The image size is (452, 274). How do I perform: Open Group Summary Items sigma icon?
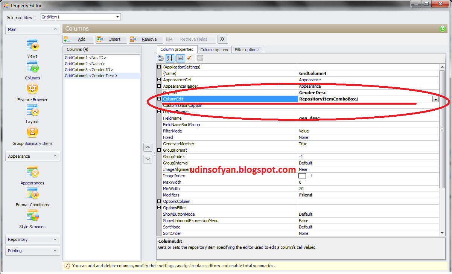coord(32,132)
